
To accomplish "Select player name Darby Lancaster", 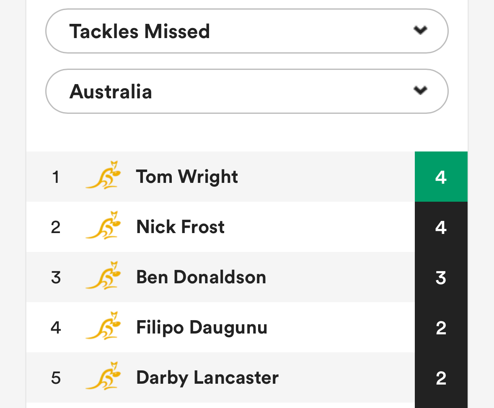I will point(208,378).
